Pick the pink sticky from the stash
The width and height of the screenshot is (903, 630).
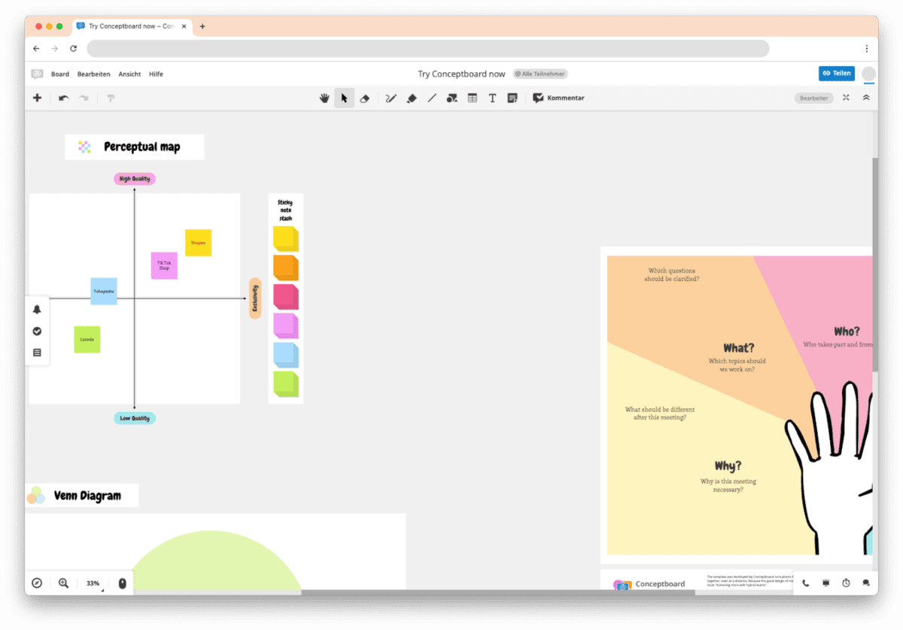286,296
